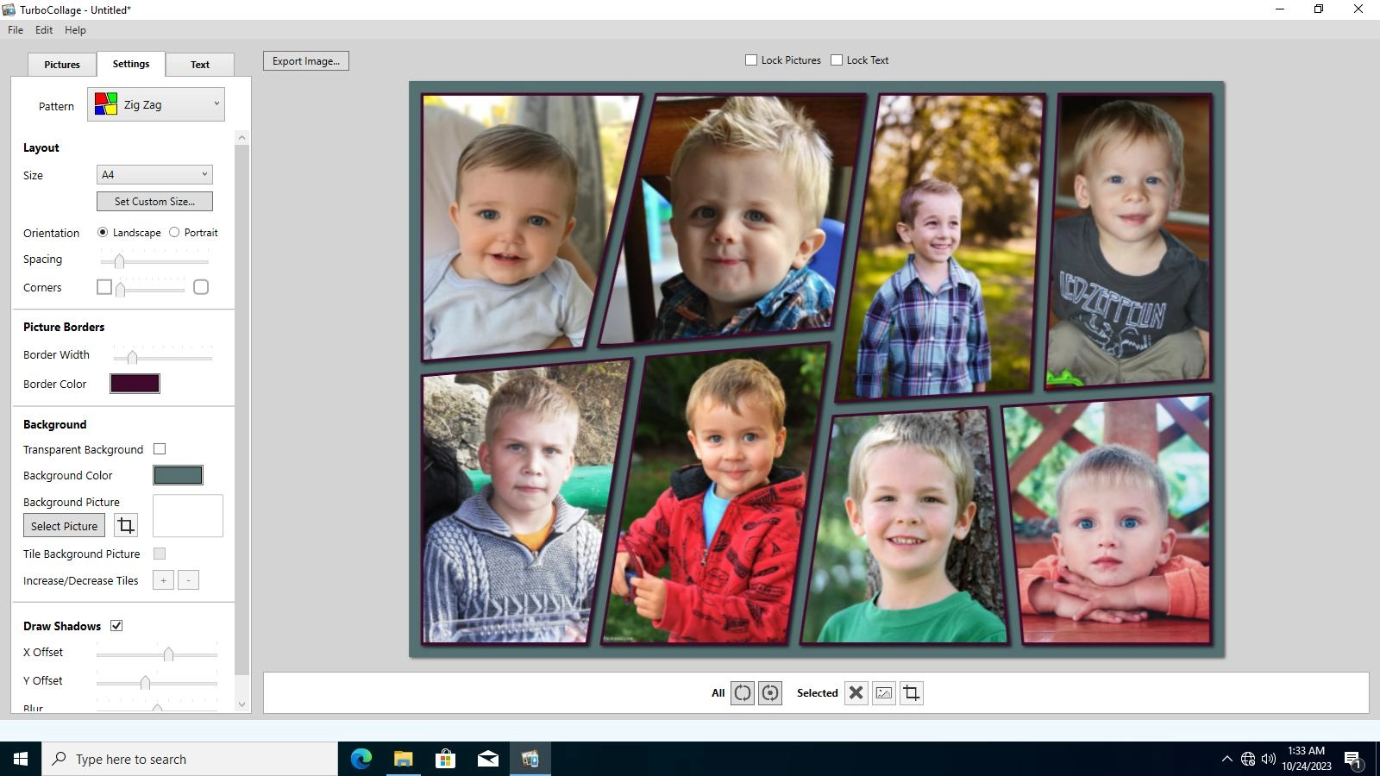Open the Help menu
Image resolution: width=1380 pixels, height=776 pixels.
point(75,29)
